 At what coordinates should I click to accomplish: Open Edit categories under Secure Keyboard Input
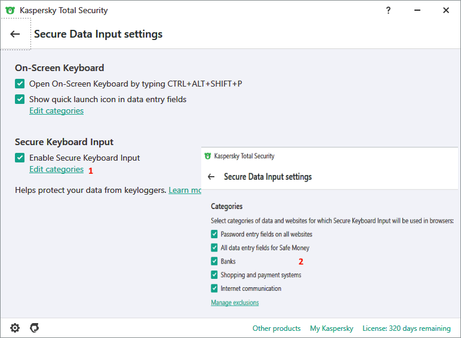(x=57, y=169)
